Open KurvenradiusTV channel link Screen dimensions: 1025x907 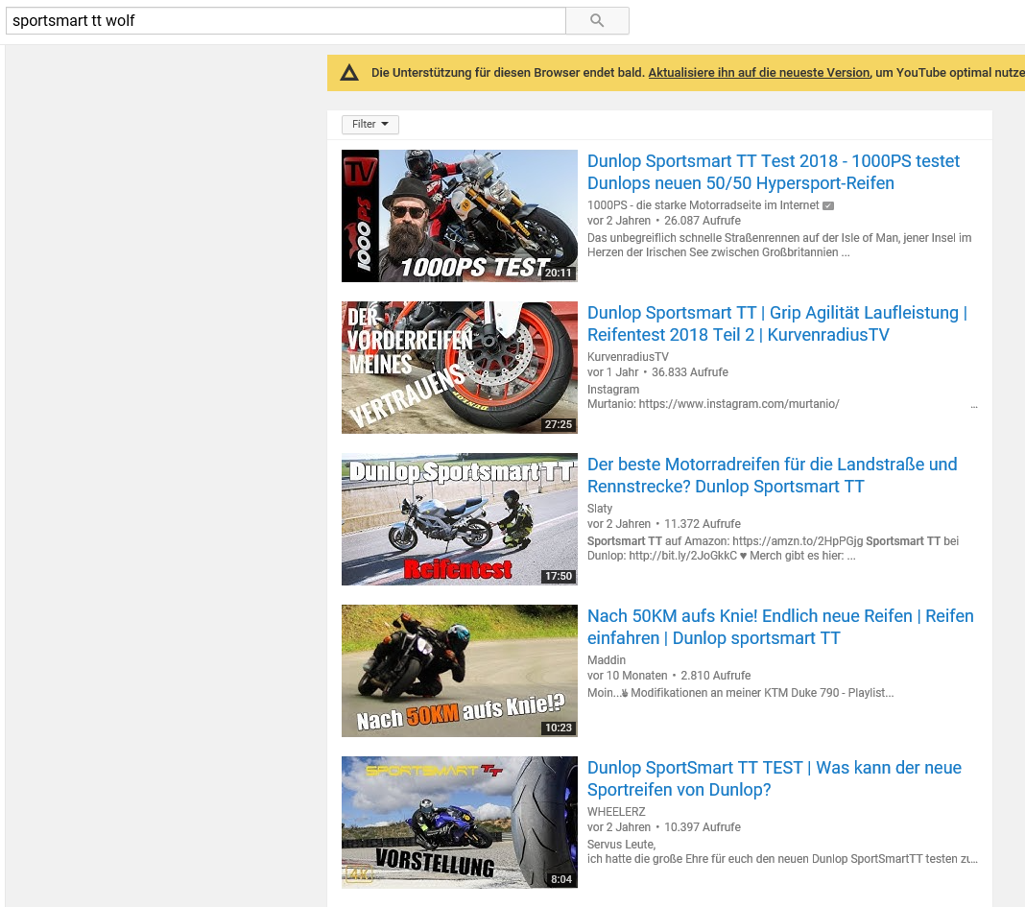pyautogui.click(x=628, y=357)
